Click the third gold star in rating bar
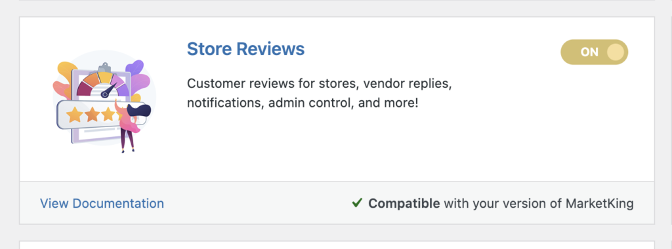Image resolution: width=672 pixels, height=249 pixels. pos(108,114)
